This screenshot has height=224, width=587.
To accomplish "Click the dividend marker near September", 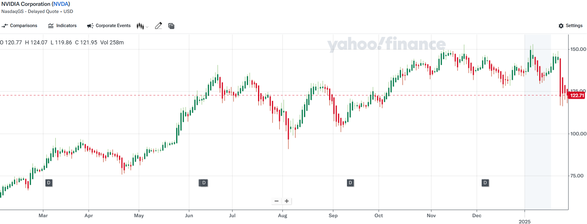I will (x=350, y=183).
